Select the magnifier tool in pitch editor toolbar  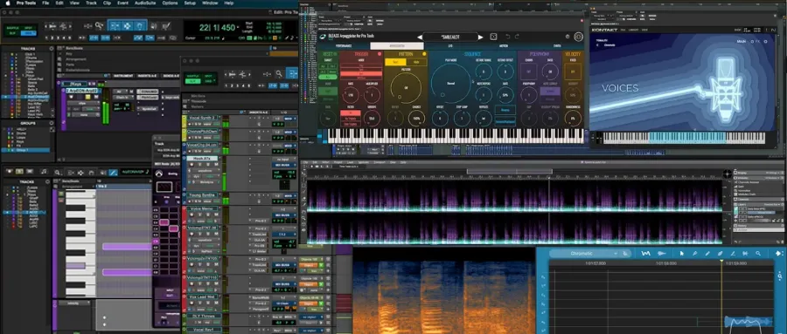tap(758, 254)
